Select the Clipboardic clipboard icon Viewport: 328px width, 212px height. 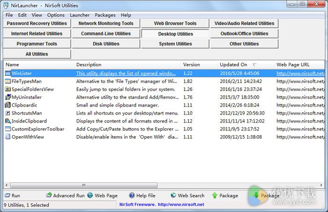point(8,105)
